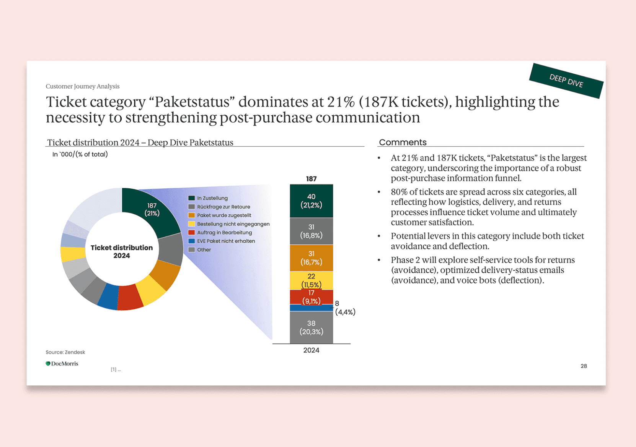Click the page number 28
The height and width of the screenshot is (447, 636).
584,366
